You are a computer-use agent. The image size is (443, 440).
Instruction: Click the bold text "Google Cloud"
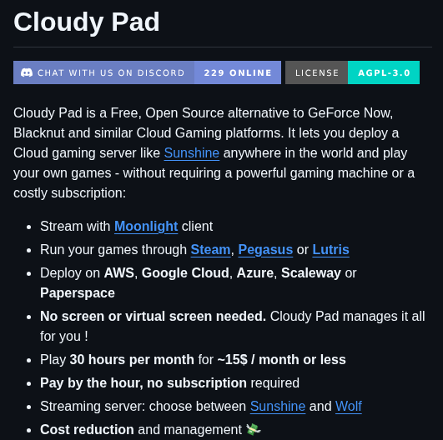[x=185, y=273]
